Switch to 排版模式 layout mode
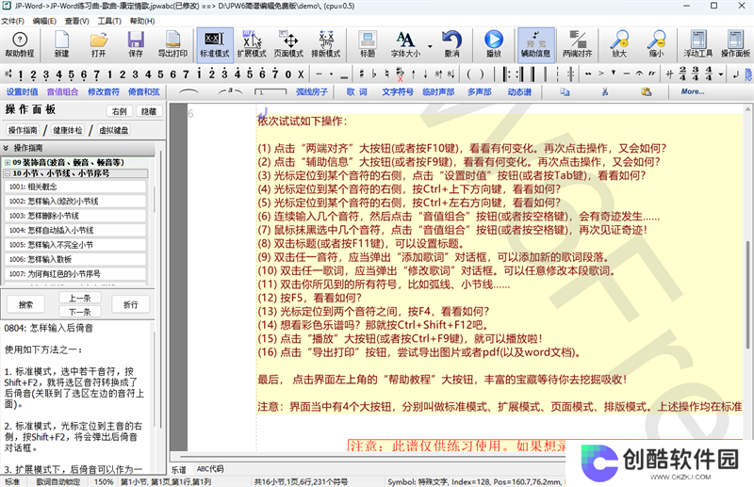Viewport: 754px width, 487px height. (325, 44)
